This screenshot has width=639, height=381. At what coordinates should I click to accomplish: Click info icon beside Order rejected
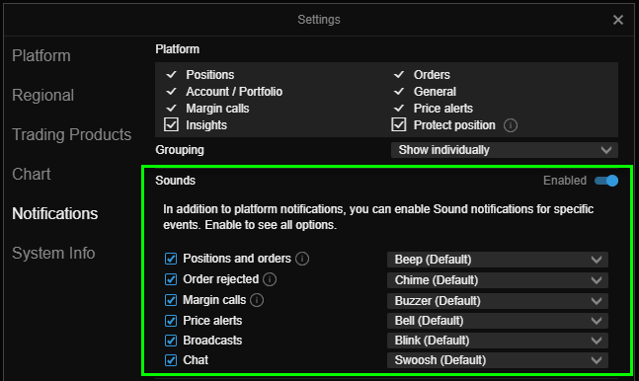point(270,279)
